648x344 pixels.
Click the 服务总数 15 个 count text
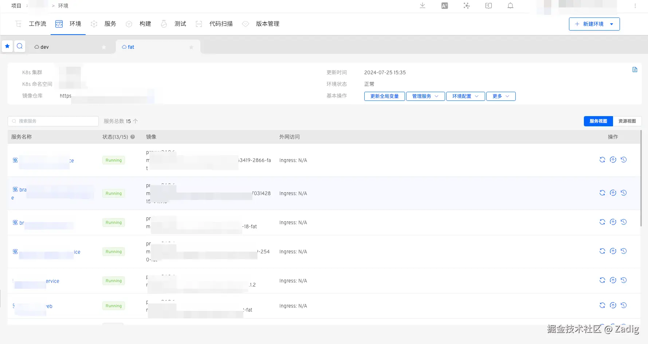(x=121, y=121)
